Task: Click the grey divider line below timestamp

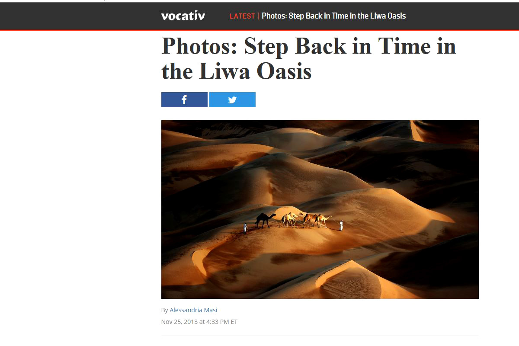Action: tap(320, 336)
